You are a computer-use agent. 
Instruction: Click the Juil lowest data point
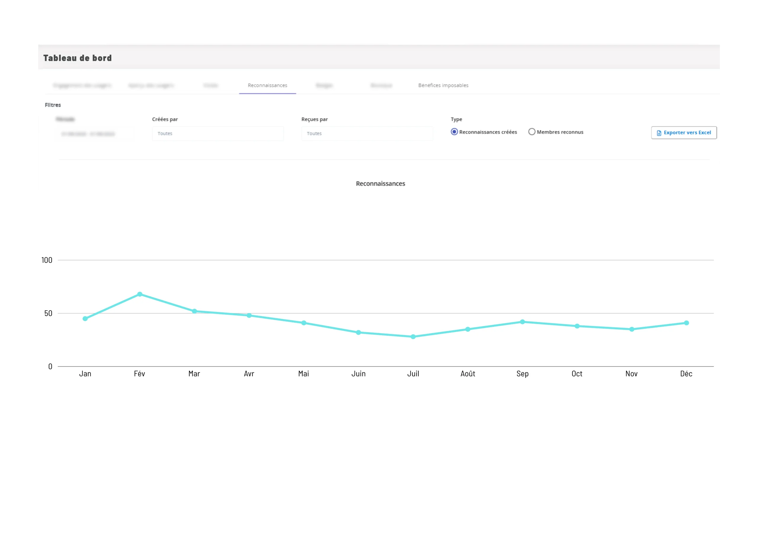coord(413,337)
